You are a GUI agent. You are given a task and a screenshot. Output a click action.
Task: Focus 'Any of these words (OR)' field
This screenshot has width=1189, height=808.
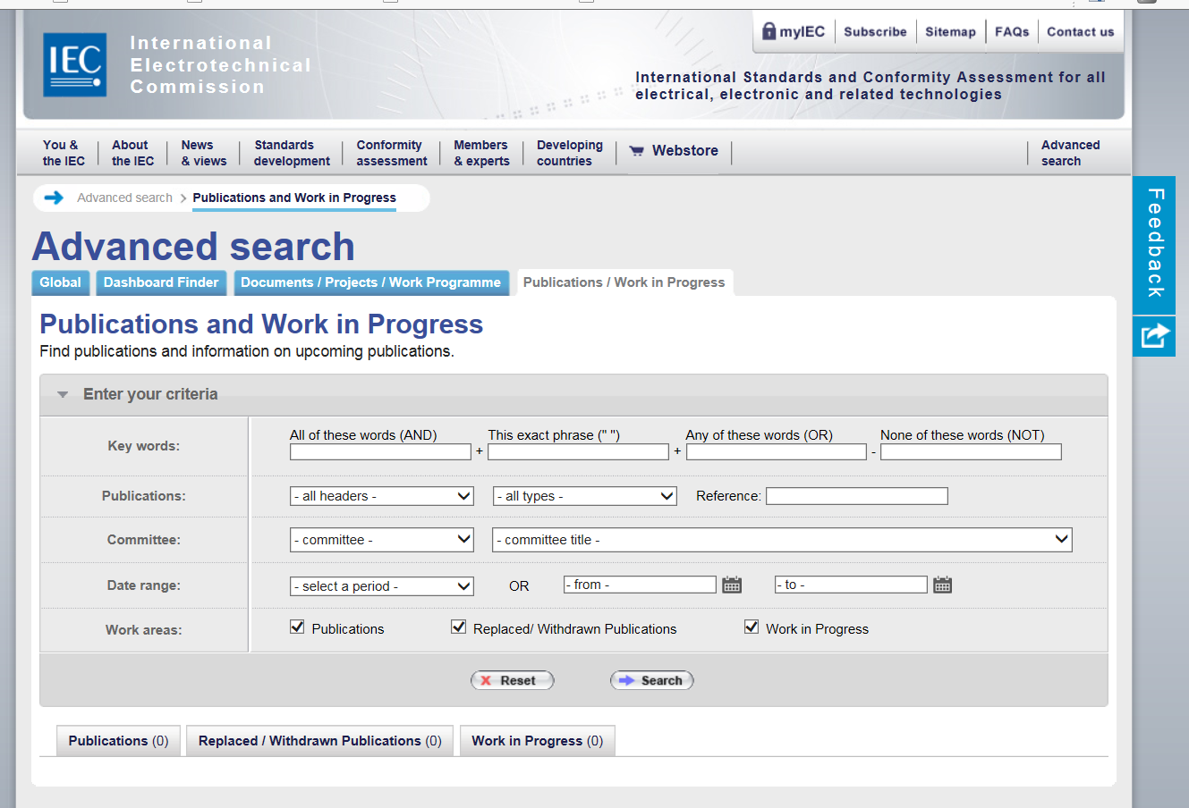point(777,452)
